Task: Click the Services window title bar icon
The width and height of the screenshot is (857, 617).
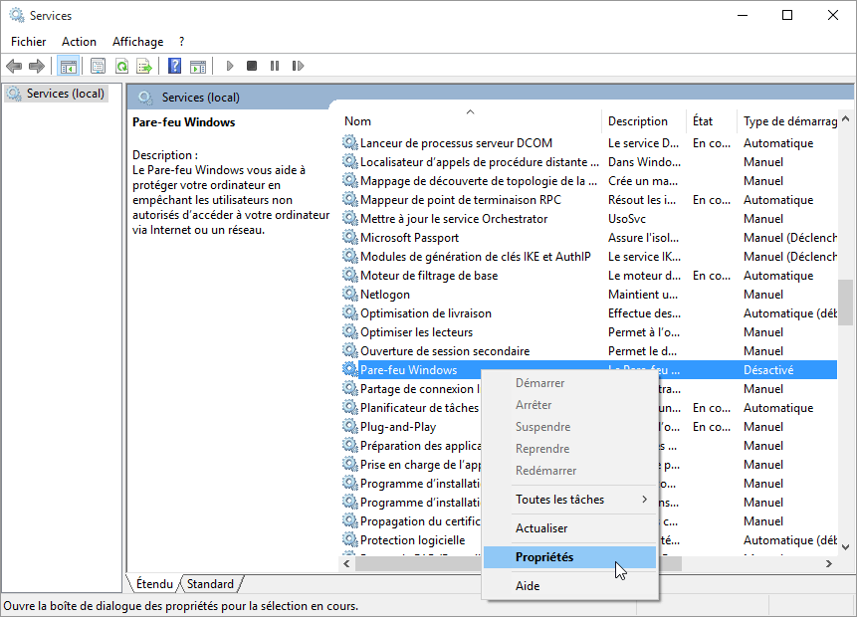Action: click(16, 15)
